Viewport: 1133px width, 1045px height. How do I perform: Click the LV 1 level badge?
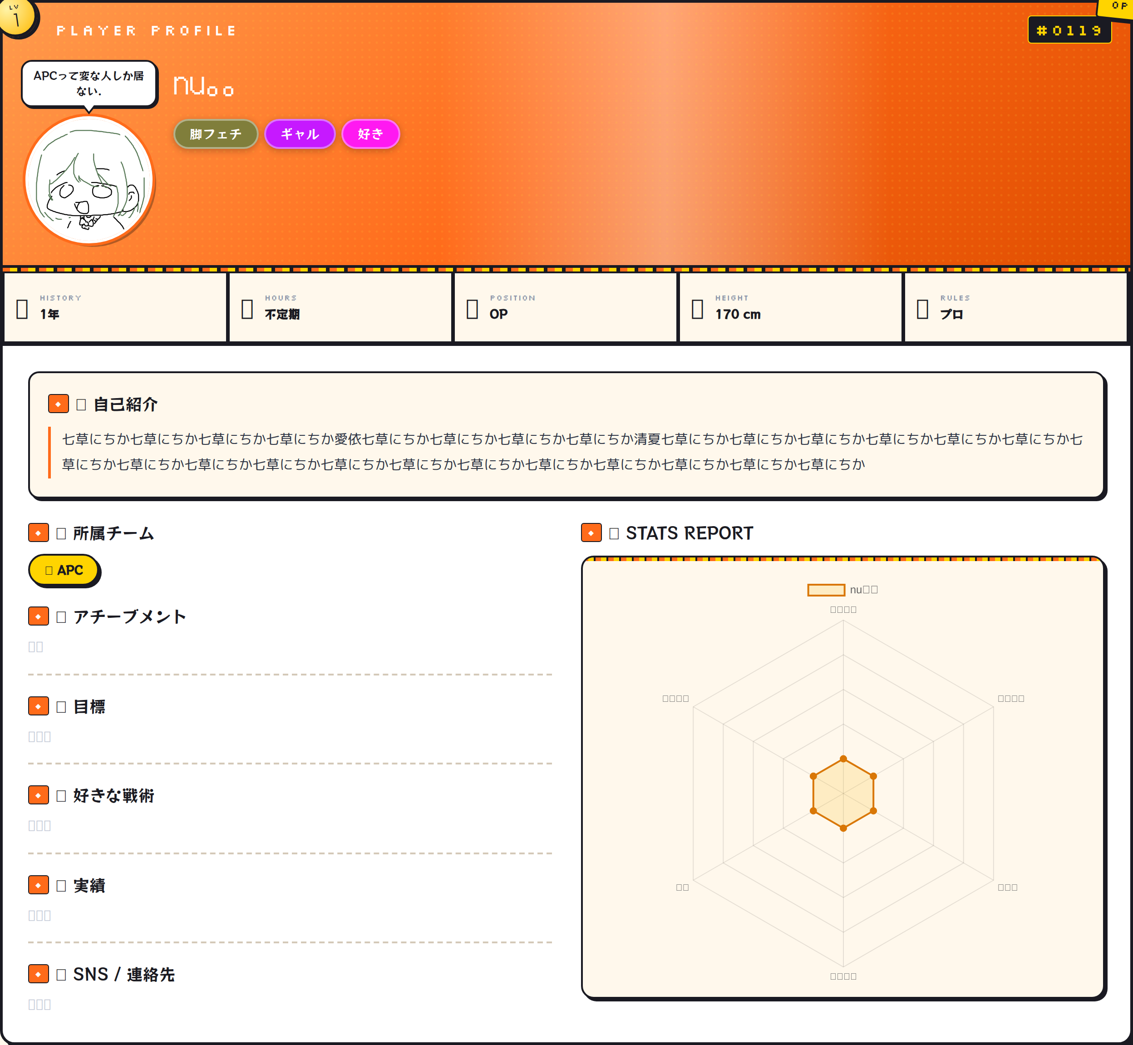click(x=17, y=17)
